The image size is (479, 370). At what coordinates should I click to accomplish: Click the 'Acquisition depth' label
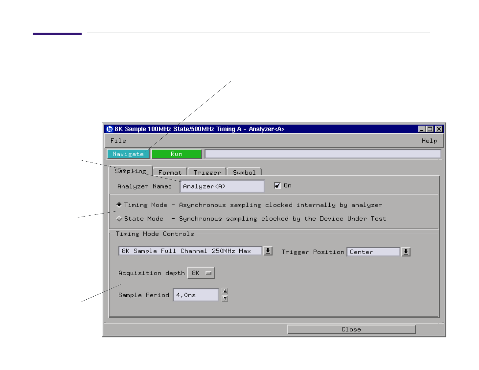click(x=152, y=273)
